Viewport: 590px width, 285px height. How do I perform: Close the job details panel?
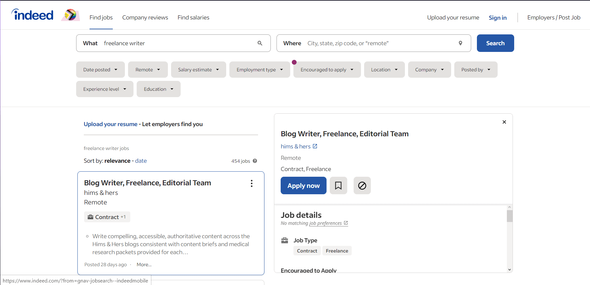tap(504, 122)
